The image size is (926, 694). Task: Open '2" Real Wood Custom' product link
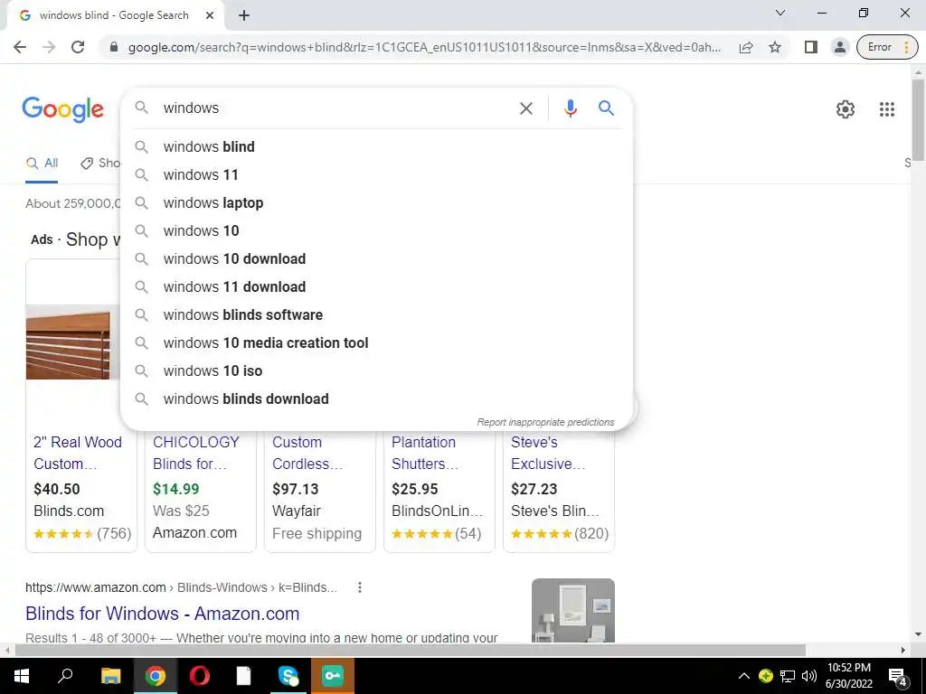click(78, 453)
